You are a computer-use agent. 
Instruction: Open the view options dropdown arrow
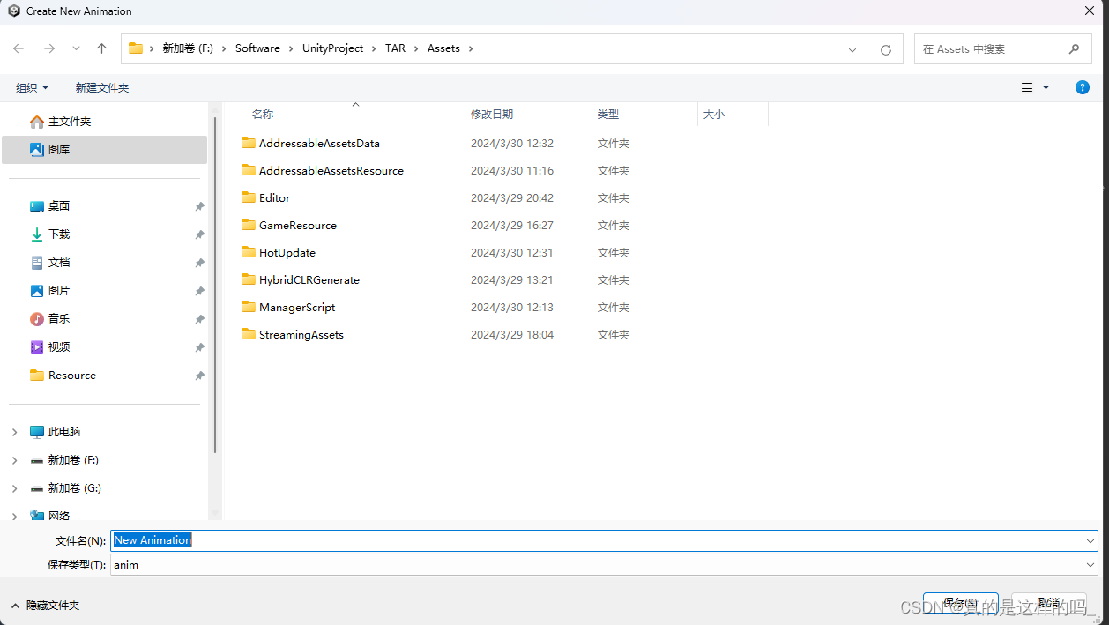click(x=1046, y=87)
